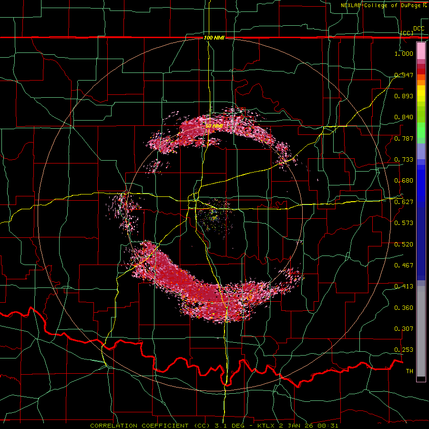Click the 0.307 scale value

(404, 329)
